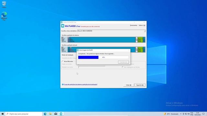Select Disk 0 checkbox in system partition row
This screenshot has width=207, height=116.
pos(62,38)
